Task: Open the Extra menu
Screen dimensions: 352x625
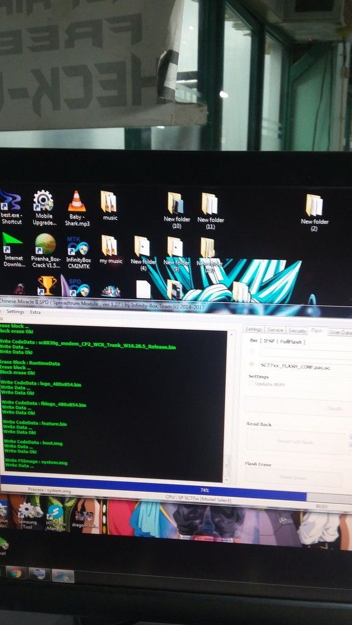Action: click(x=35, y=312)
